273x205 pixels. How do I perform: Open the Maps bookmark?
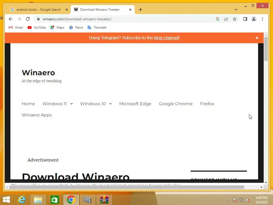(x=57, y=27)
